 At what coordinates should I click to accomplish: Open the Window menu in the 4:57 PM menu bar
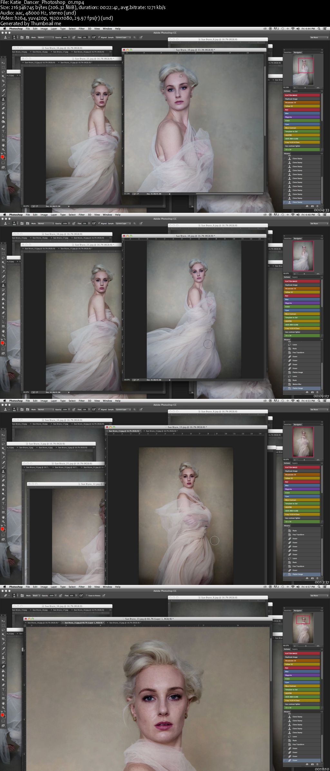[x=107, y=587]
